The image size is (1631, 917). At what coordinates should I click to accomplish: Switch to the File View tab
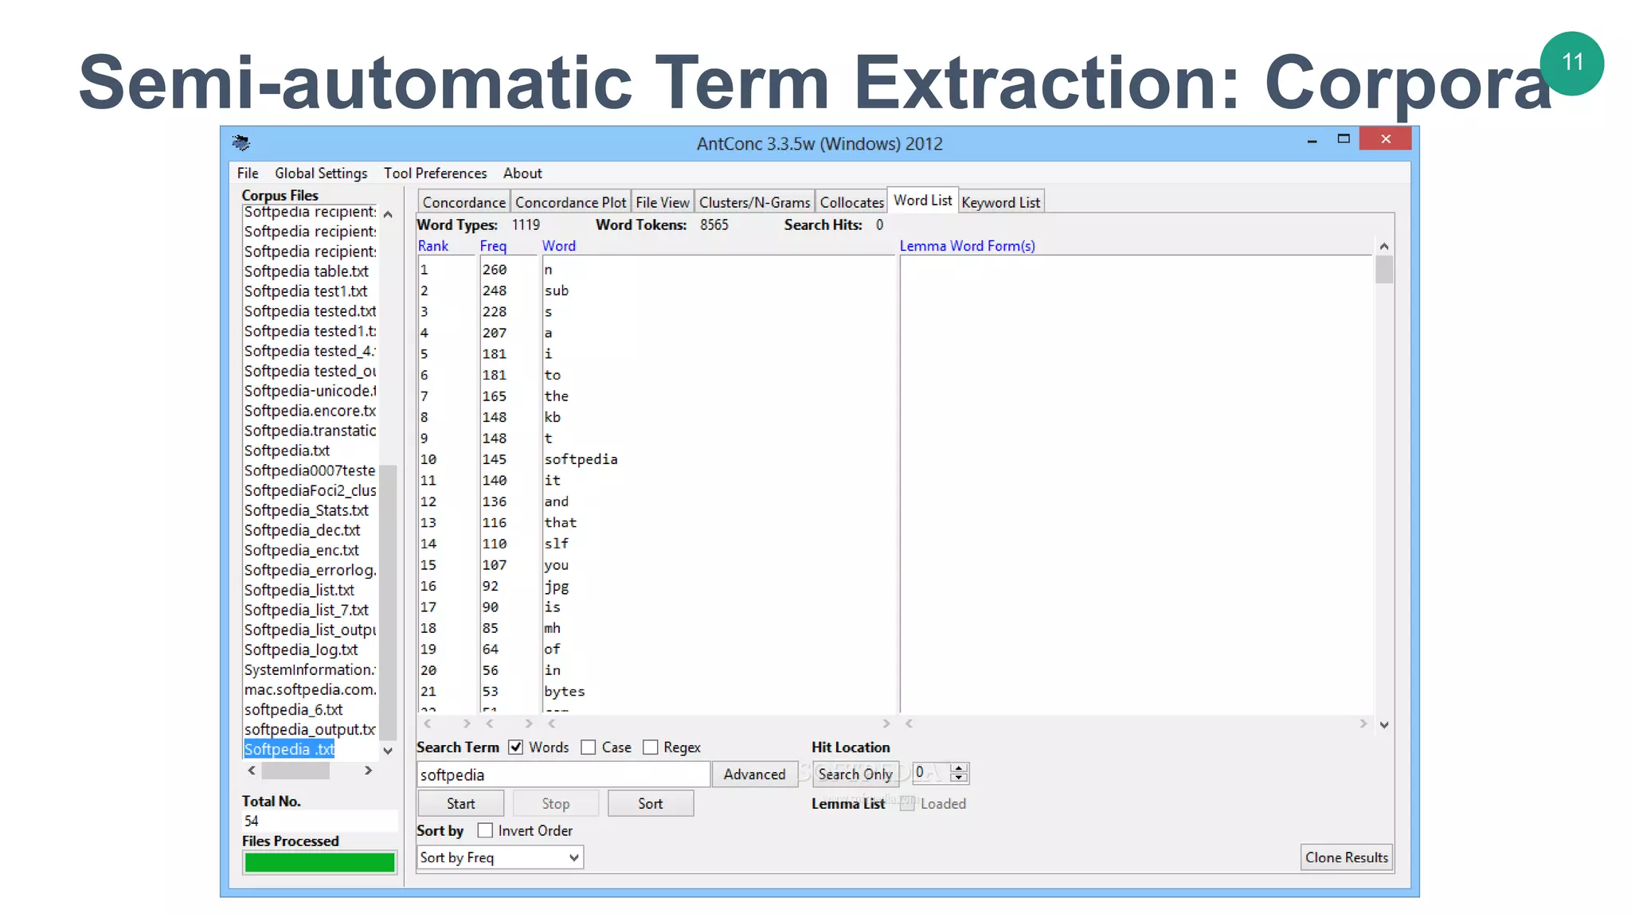click(x=663, y=202)
